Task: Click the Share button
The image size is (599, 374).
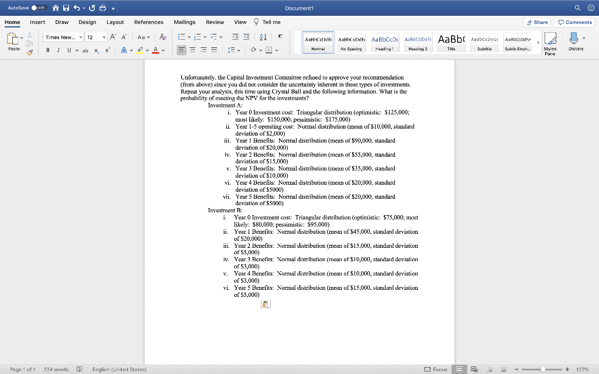Action: pos(536,22)
